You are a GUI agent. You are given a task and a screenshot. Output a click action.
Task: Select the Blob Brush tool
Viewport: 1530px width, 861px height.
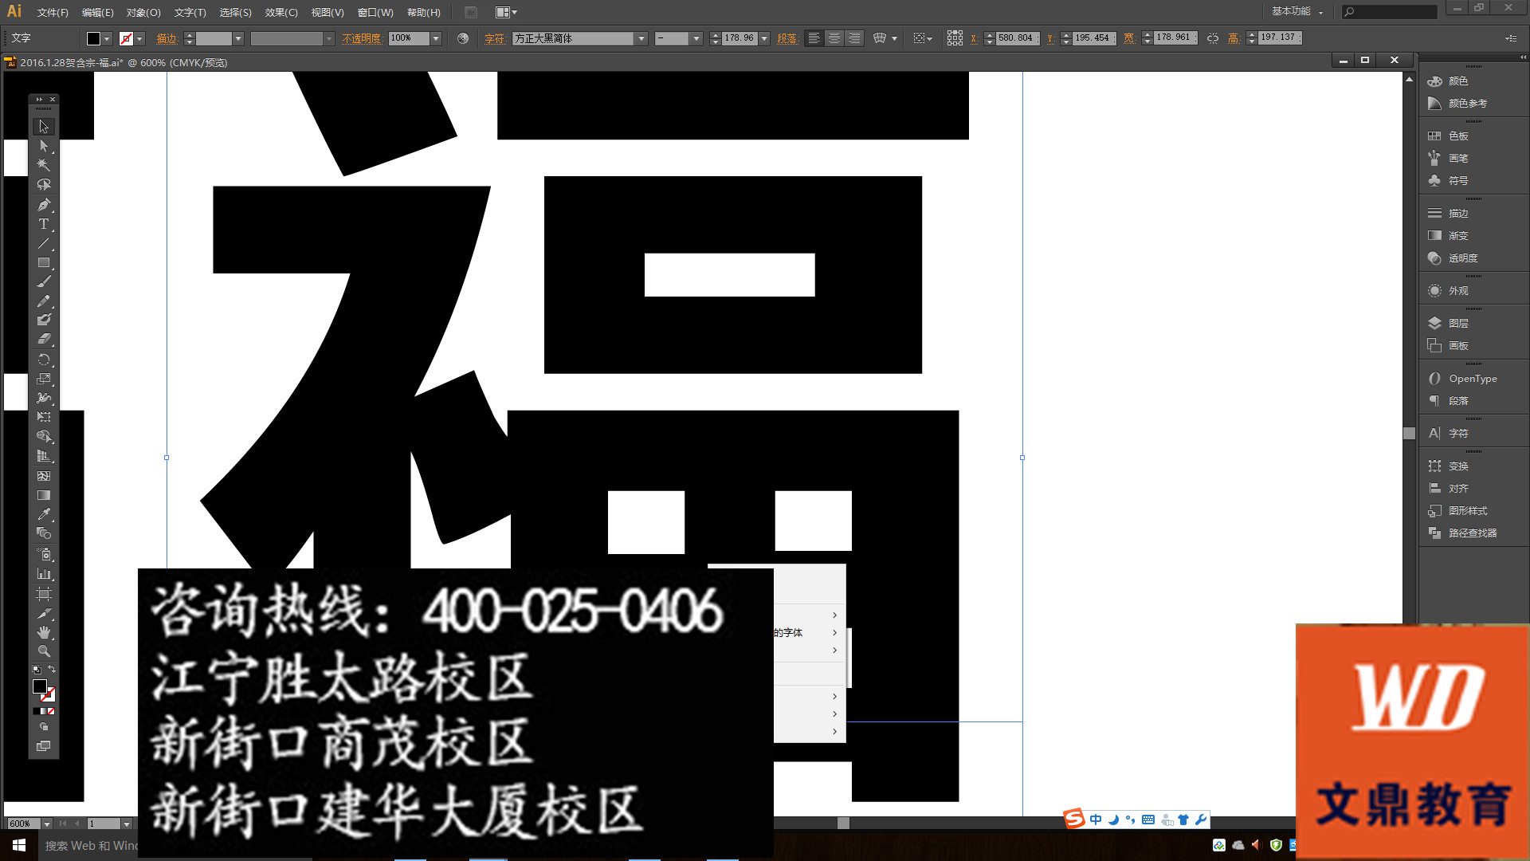pyautogui.click(x=44, y=320)
